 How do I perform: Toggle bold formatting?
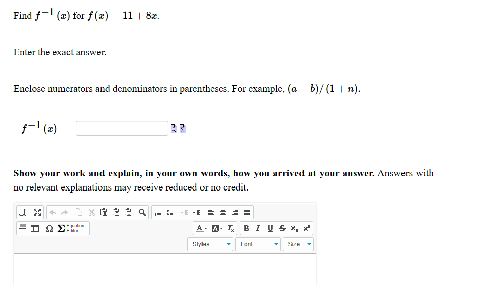coord(246,228)
